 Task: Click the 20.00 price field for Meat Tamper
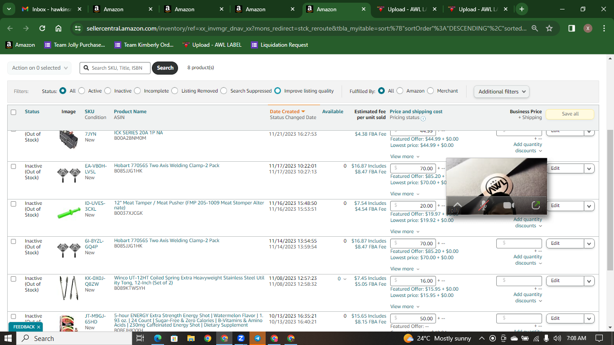(x=413, y=206)
